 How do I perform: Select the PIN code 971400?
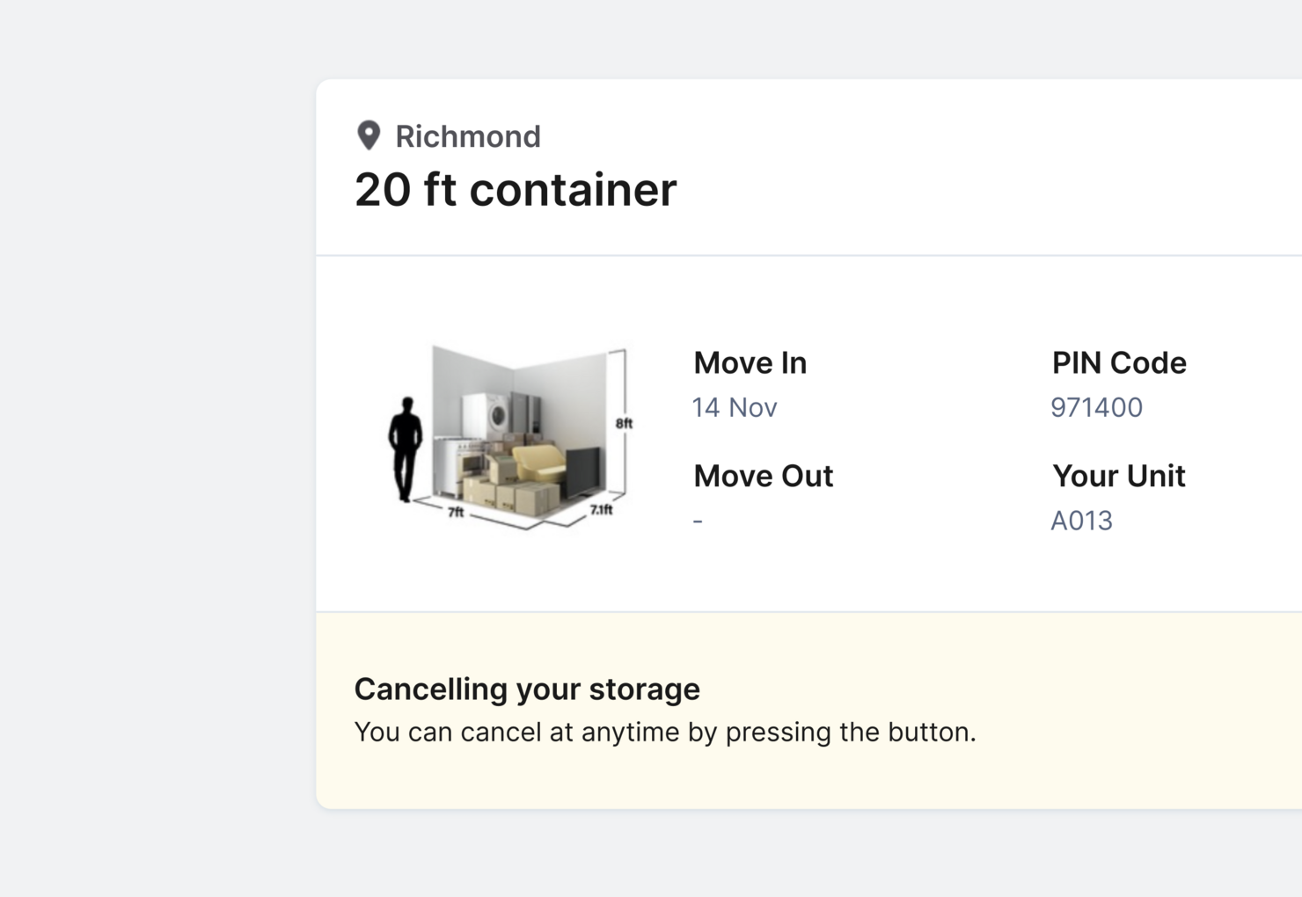1096,407
